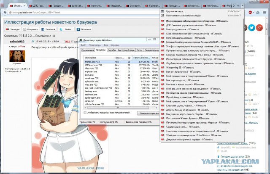Select 'Социальные сети' entry in tab list
Screen dimensions: 270x174
(x=202, y=127)
